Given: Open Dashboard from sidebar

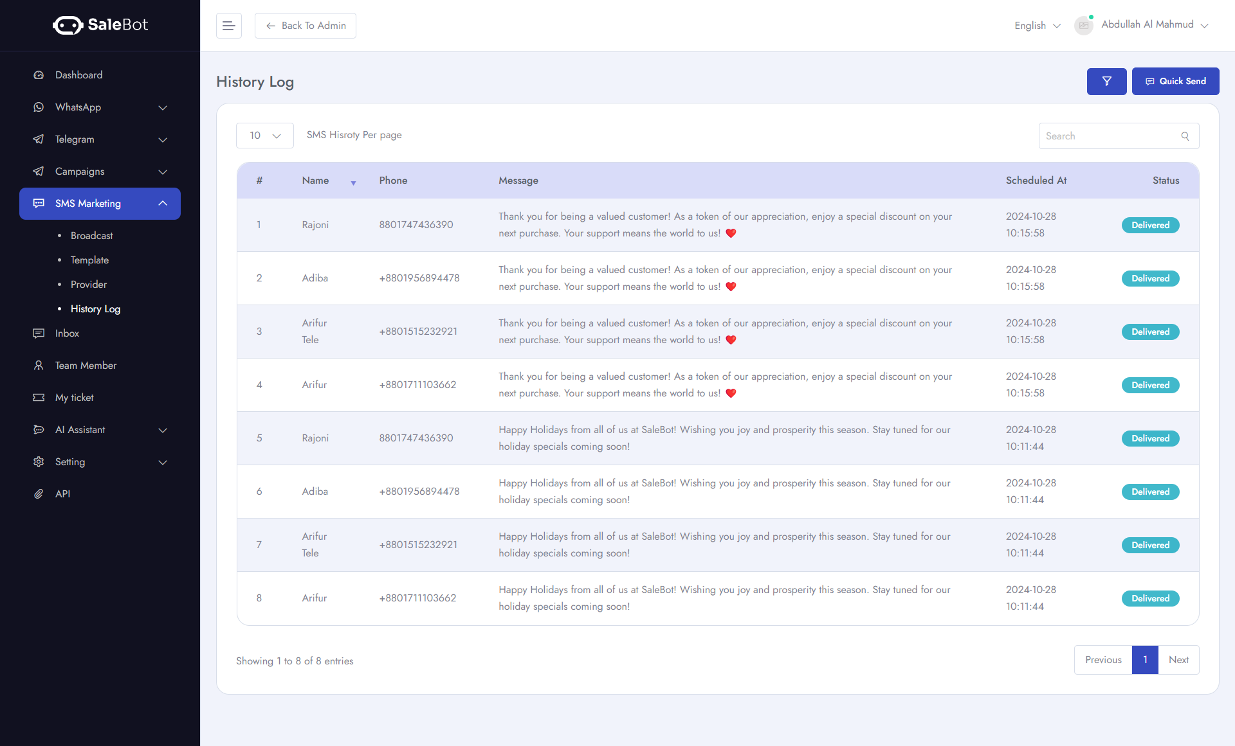Looking at the screenshot, I should 78,75.
